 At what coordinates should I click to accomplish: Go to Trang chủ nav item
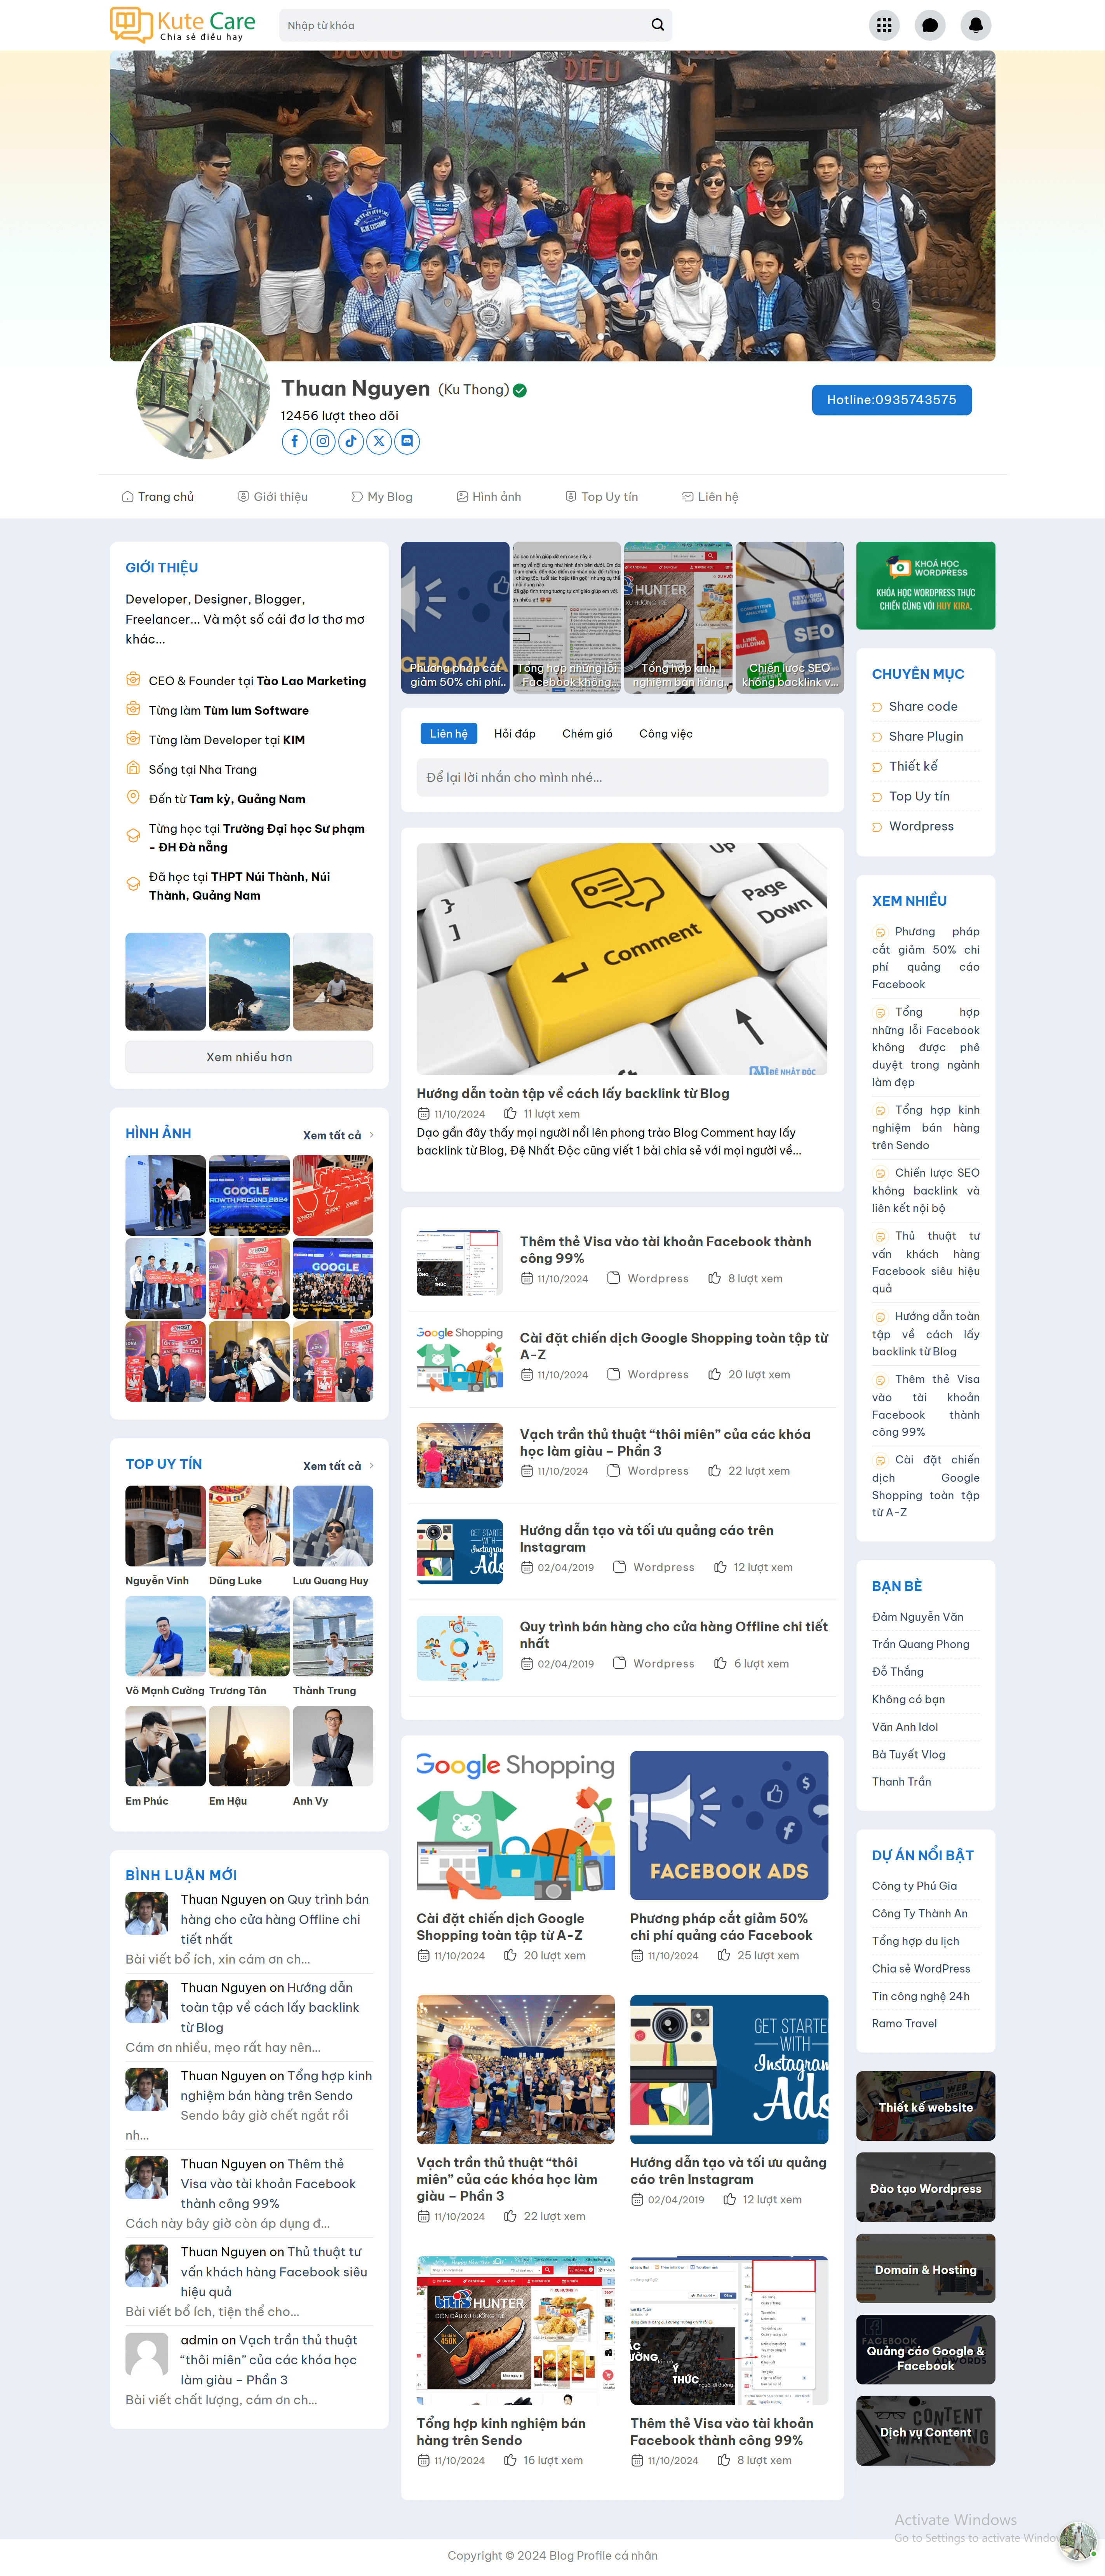pyautogui.click(x=158, y=497)
